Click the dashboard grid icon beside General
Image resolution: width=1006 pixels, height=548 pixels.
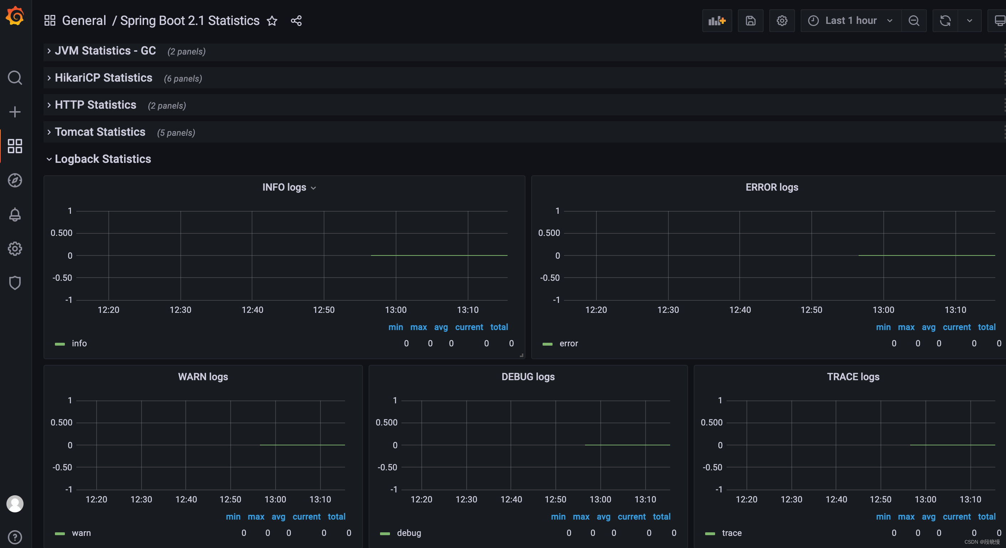pos(50,20)
